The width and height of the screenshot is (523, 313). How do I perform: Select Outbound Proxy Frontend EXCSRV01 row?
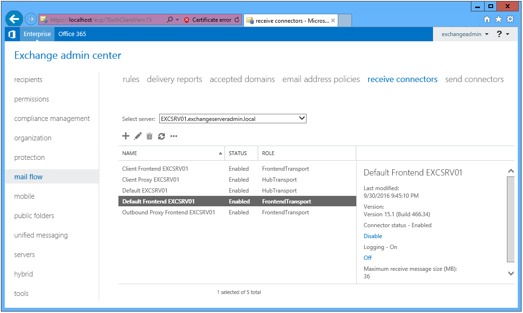tap(237, 212)
